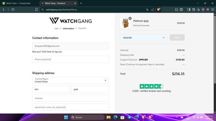Go to Cart breadcrumb step
216x121 pixels.
point(56,29)
